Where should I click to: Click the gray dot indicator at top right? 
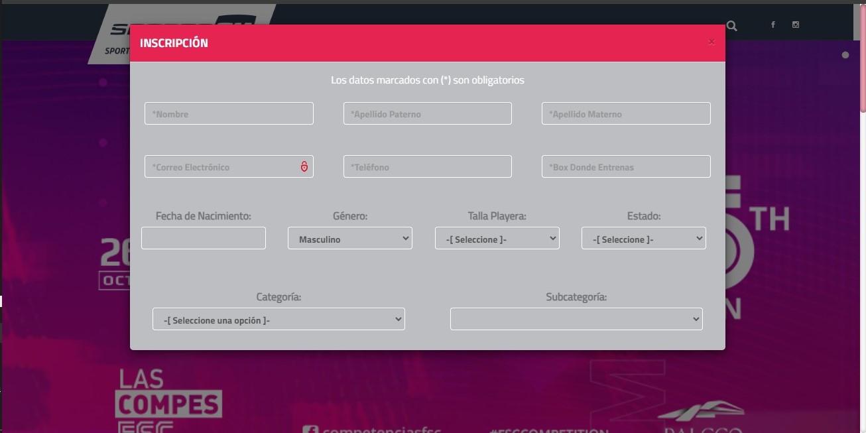pyautogui.click(x=845, y=55)
